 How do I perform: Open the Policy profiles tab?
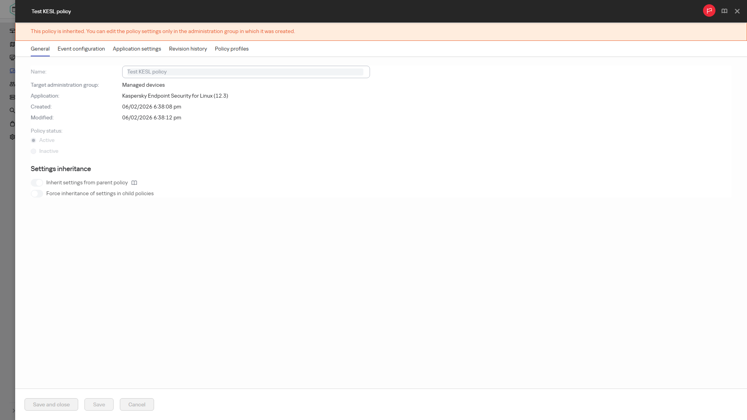click(x=231, y=49)
